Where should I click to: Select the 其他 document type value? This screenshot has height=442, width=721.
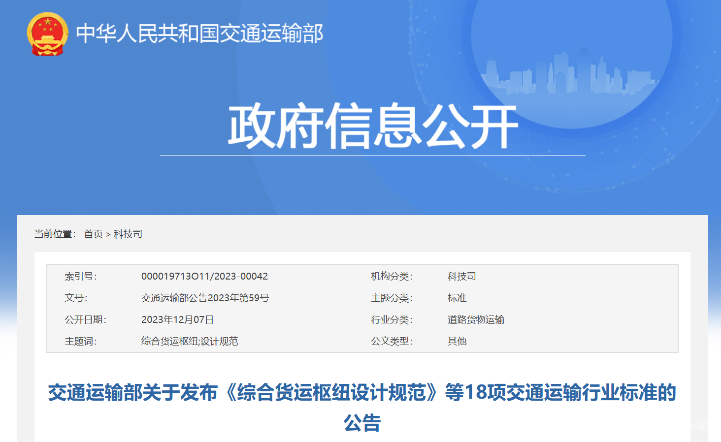457,341
